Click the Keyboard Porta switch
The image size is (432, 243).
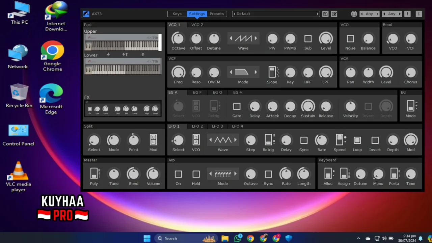pos(394,173)
